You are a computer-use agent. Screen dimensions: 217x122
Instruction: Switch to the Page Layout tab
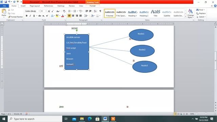[35, 6]
